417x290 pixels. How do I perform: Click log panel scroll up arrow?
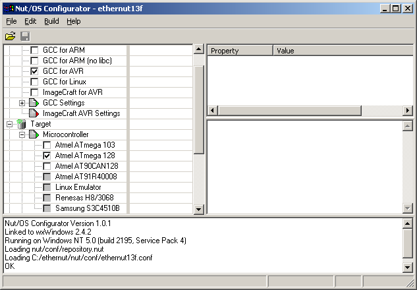(407, 223)
